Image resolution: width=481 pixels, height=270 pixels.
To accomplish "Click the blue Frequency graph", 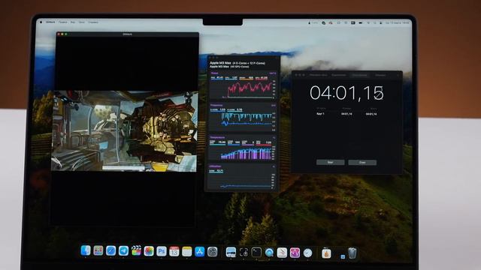I will click(246, 120).
